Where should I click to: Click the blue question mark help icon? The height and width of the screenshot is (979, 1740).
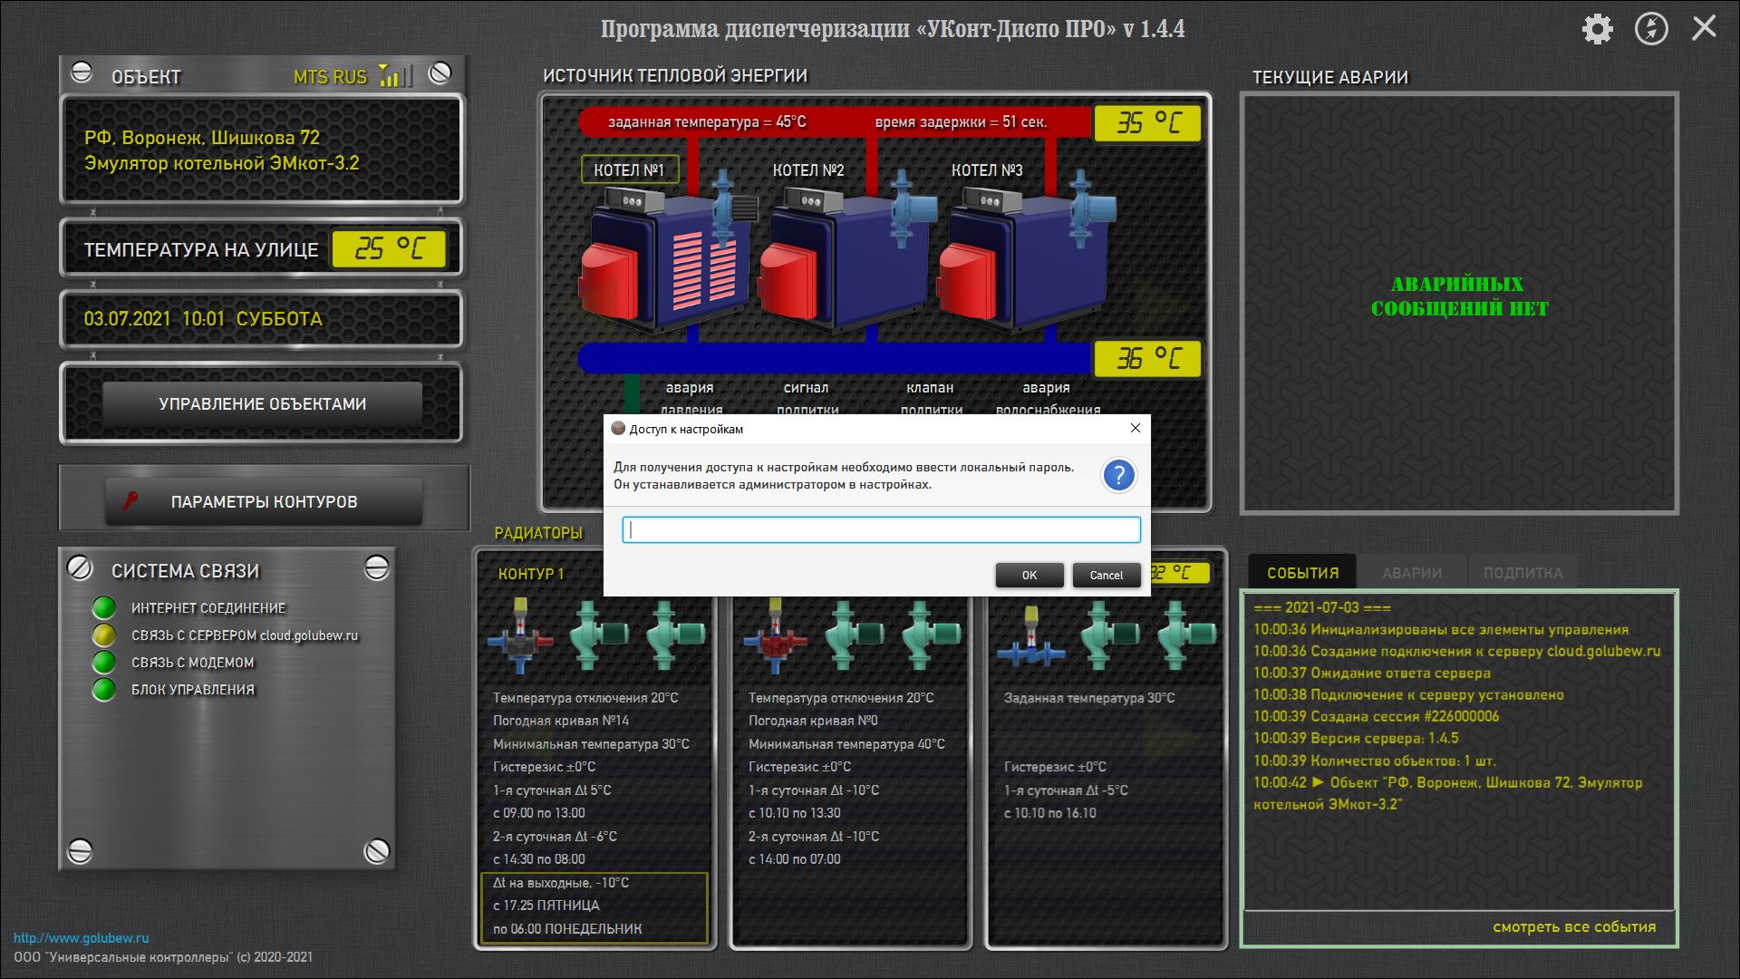click(1118, 475)
